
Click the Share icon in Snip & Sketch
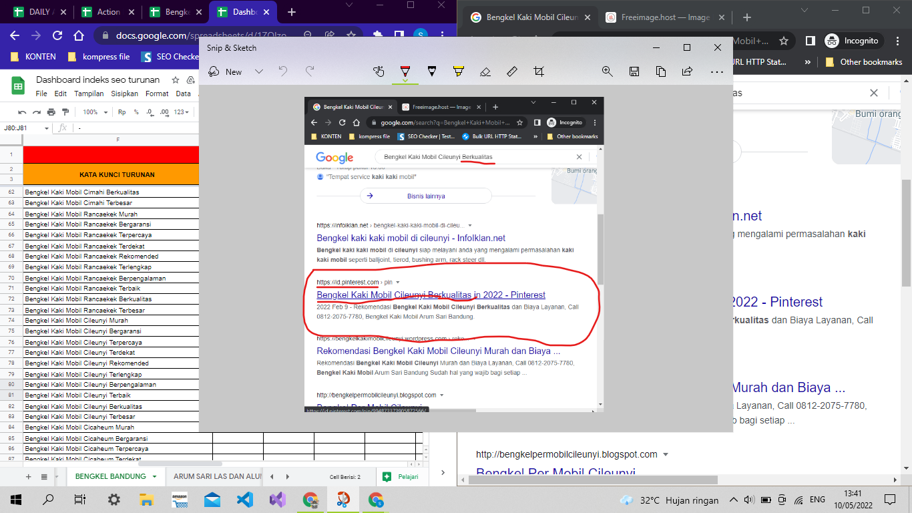pos(687,71)
